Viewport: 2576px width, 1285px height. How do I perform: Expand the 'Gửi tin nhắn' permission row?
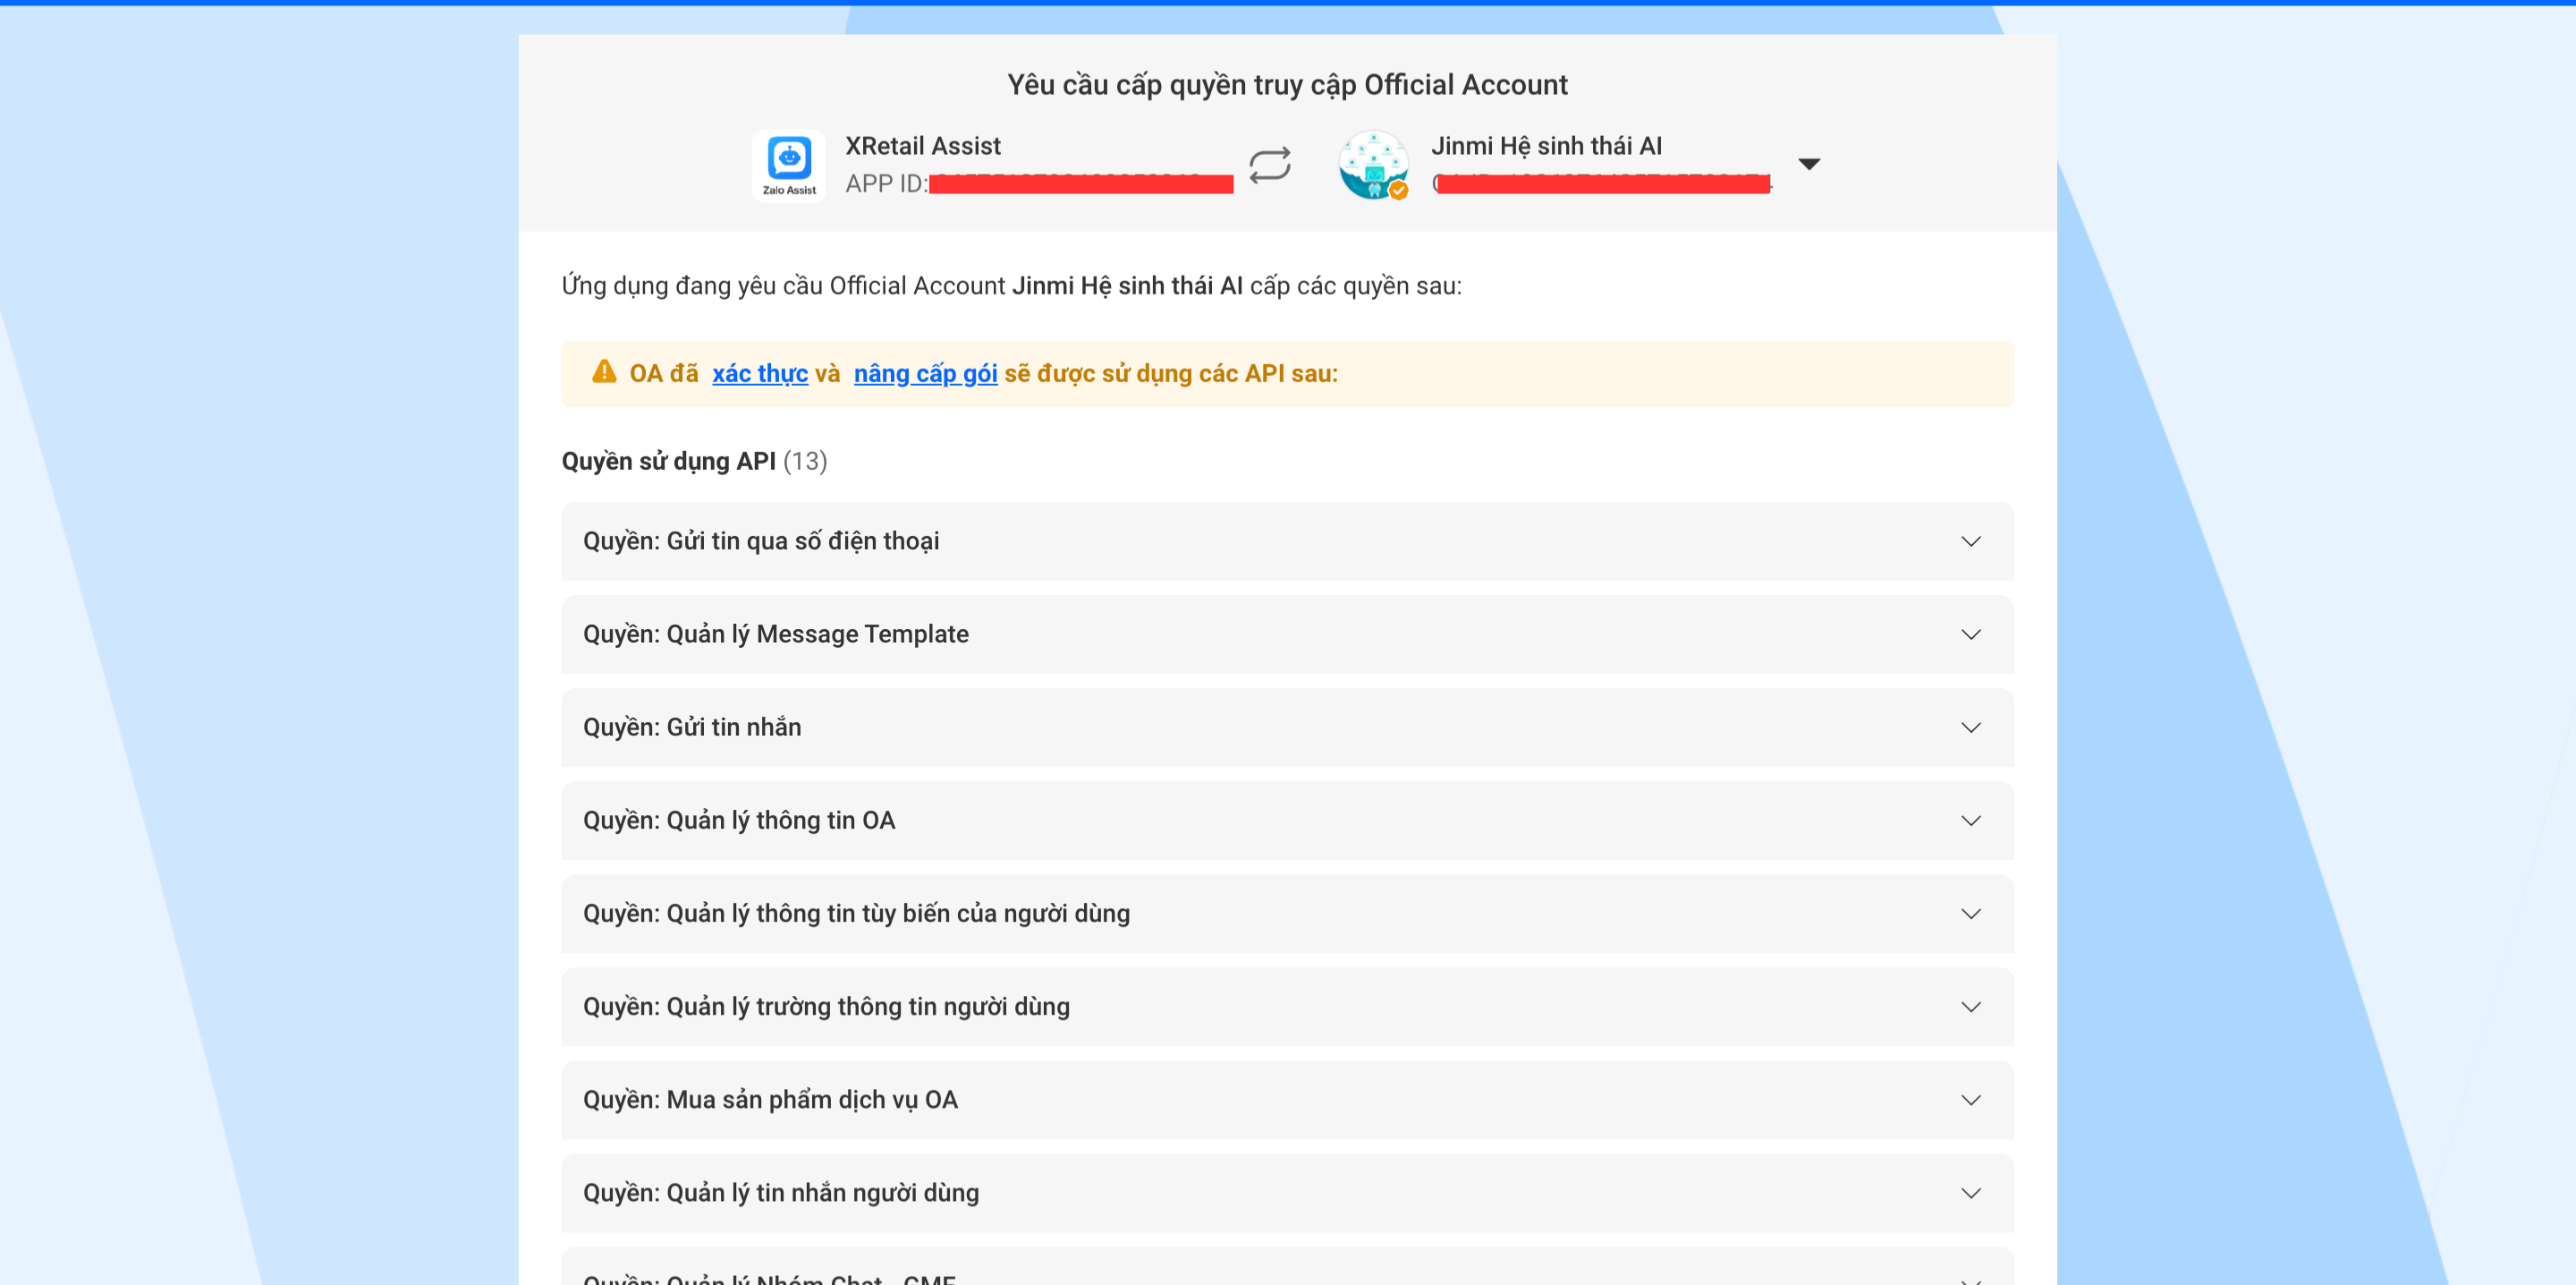pyautogui.click(x=1287, y=728)
